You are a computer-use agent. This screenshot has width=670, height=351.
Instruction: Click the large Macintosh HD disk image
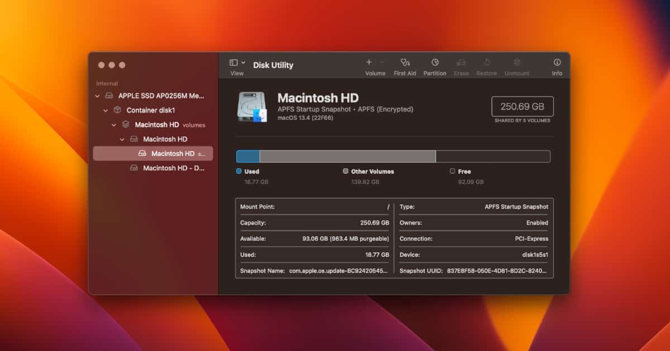[252, 107]
